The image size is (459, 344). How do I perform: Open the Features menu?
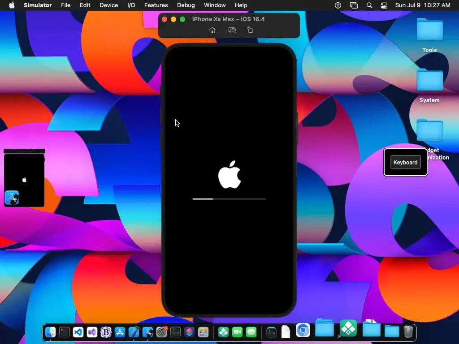coord(156,5)
